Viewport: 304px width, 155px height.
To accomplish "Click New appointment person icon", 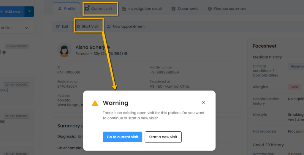I will (109, 27).
